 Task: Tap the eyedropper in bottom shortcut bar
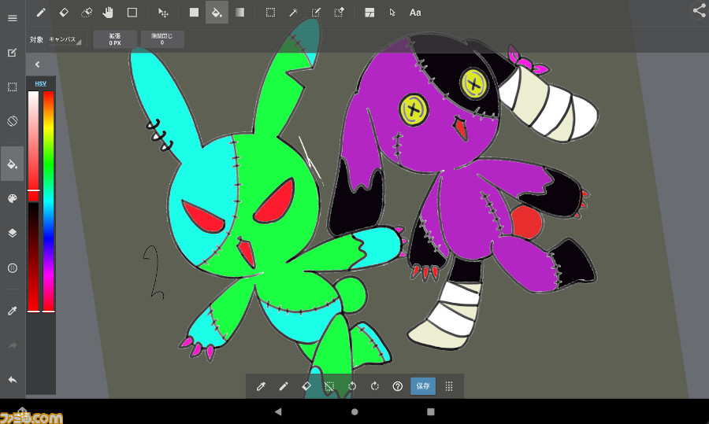[261, 386]
